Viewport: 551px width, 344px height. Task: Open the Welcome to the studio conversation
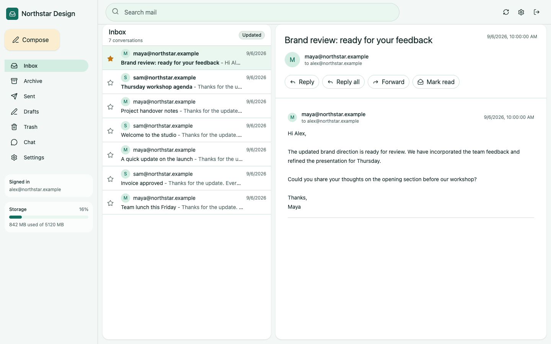click(187, 130)
